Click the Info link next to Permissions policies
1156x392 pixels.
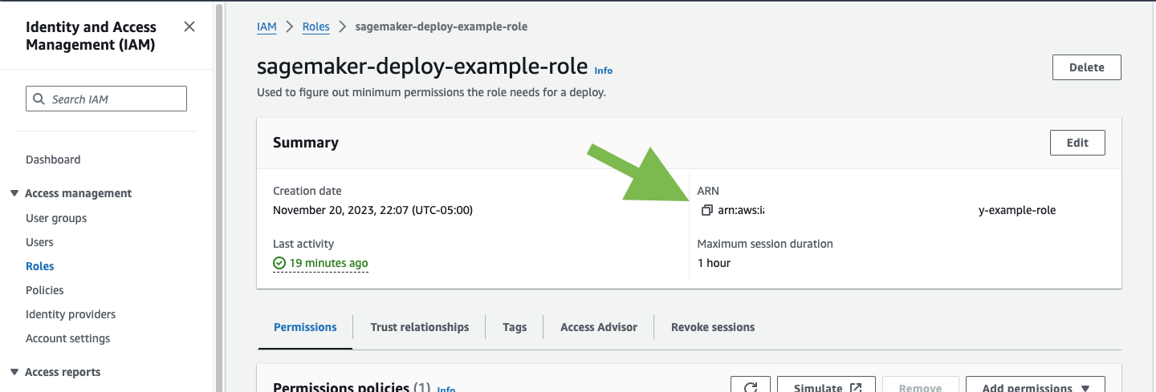446,389
